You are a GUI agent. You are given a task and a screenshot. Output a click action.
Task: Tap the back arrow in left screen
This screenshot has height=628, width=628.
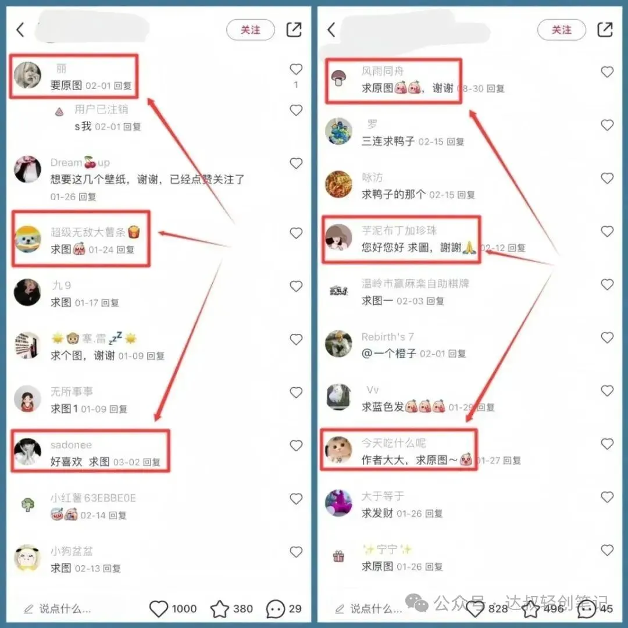pos(20,30)
